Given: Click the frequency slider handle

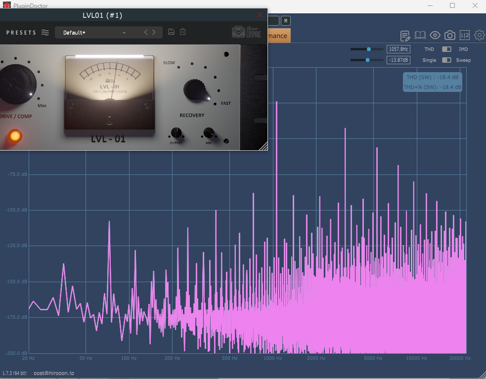Looking at the screenshot, I should point(369,49).
